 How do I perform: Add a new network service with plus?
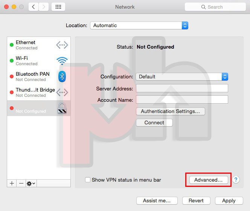12,183
